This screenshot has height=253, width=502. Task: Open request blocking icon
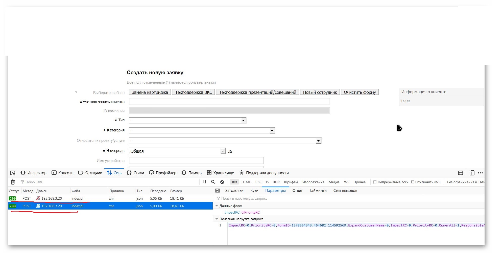click(x=222, y=182)
